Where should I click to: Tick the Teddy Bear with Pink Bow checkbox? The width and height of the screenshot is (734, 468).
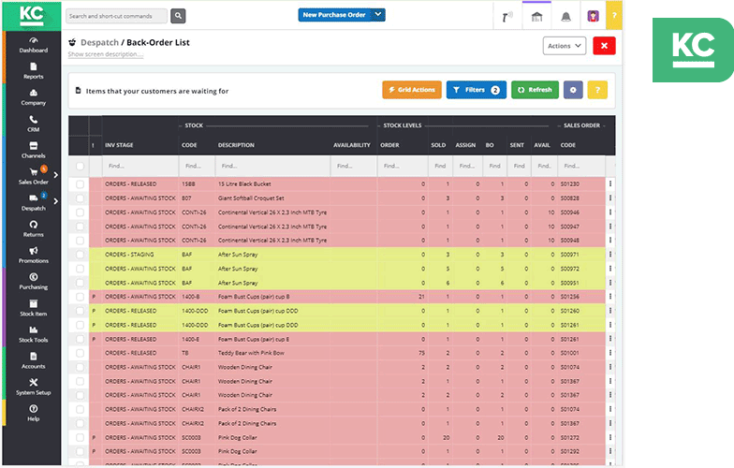(81, 353)
